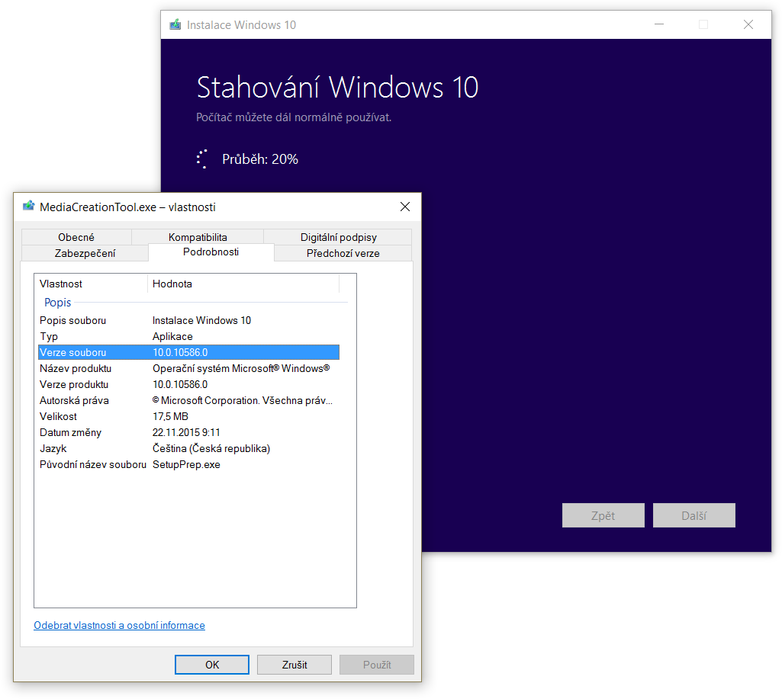782x699 pixels.
Task: Click the Windows 10 setup icon in installer title bar
Action: pos(175,24)
